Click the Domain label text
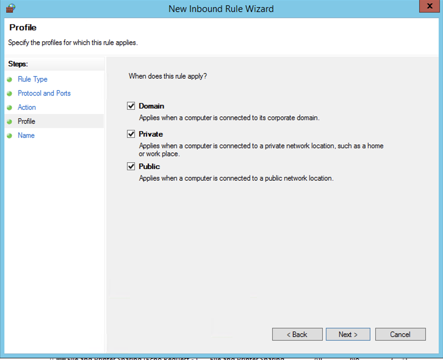Viewport: 443px width, 360px height. (x=151, y=106)
